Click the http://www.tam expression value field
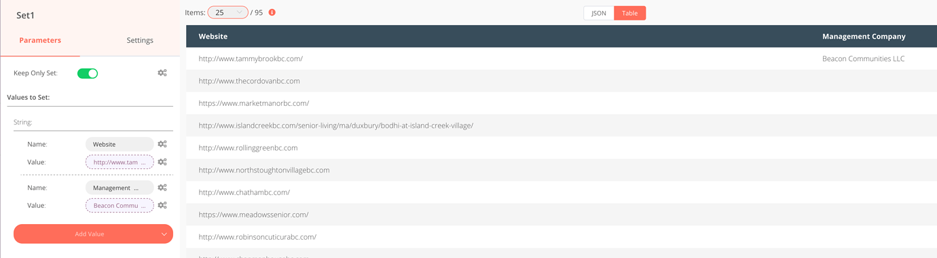Screen dimensions: 937x258 click(120, 162)
